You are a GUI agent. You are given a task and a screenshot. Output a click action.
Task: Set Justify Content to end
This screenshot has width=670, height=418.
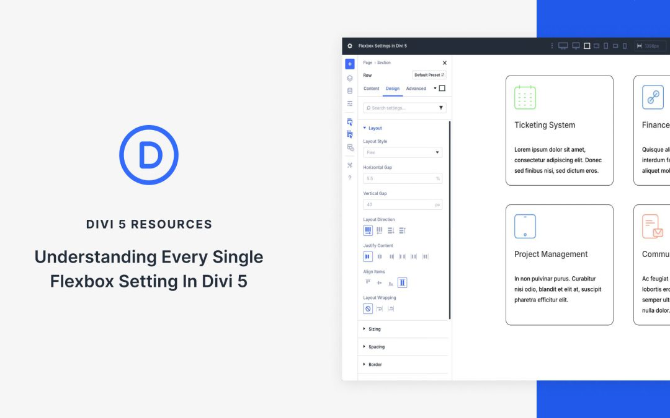click(x=391, y=257)
